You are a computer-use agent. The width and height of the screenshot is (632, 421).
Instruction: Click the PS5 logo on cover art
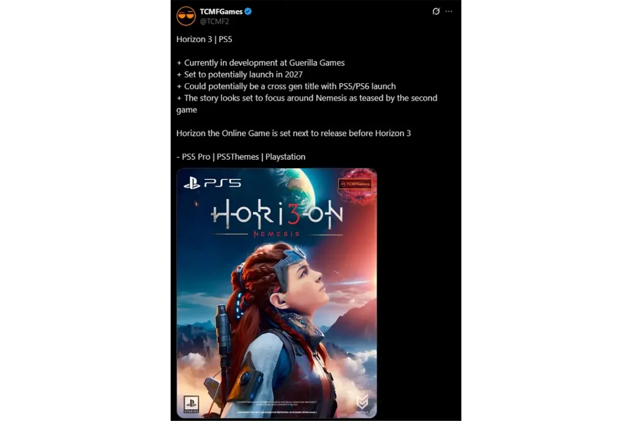point(212,184)
